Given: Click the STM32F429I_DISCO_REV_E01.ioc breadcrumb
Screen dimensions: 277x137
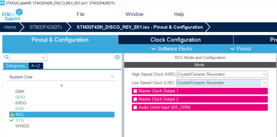Looking at the screenshot, I should [140, 27].
